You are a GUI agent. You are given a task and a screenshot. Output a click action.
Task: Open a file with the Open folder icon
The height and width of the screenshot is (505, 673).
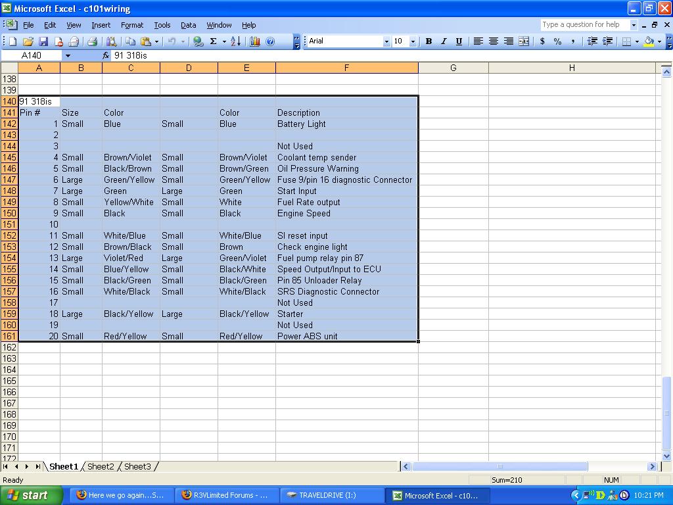point(28,41)
